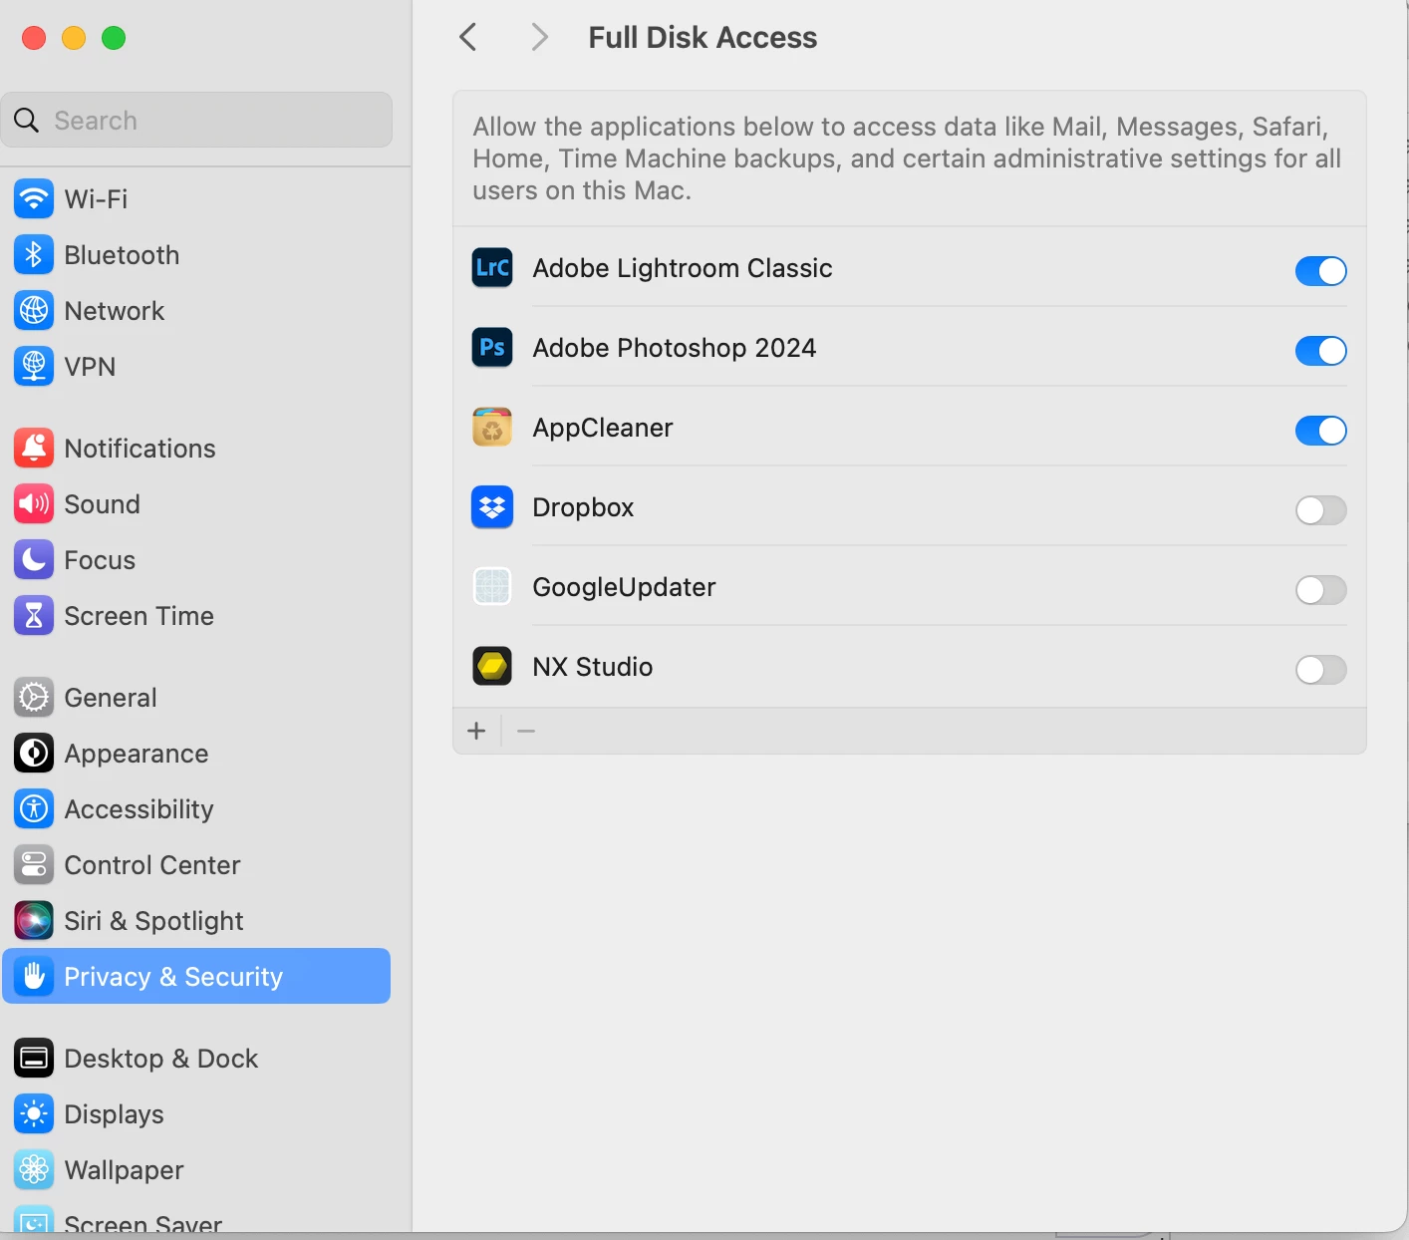Screen dimensions: 1409x1240
Task: Open Desktop & Dock icon
Action: 34,1059
